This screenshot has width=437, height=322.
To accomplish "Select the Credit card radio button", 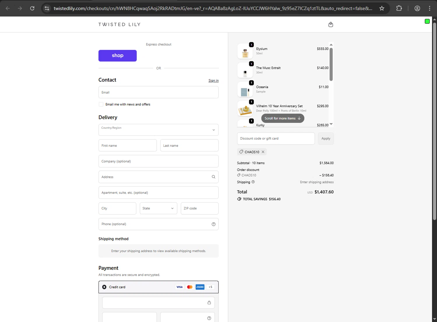I will coord(104,287).
